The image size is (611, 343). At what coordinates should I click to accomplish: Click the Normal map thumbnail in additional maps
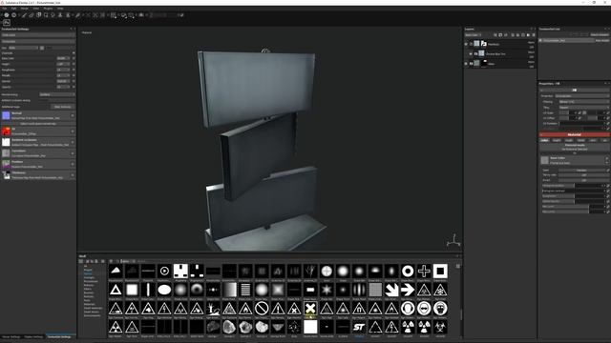click(x=6, y=115)
